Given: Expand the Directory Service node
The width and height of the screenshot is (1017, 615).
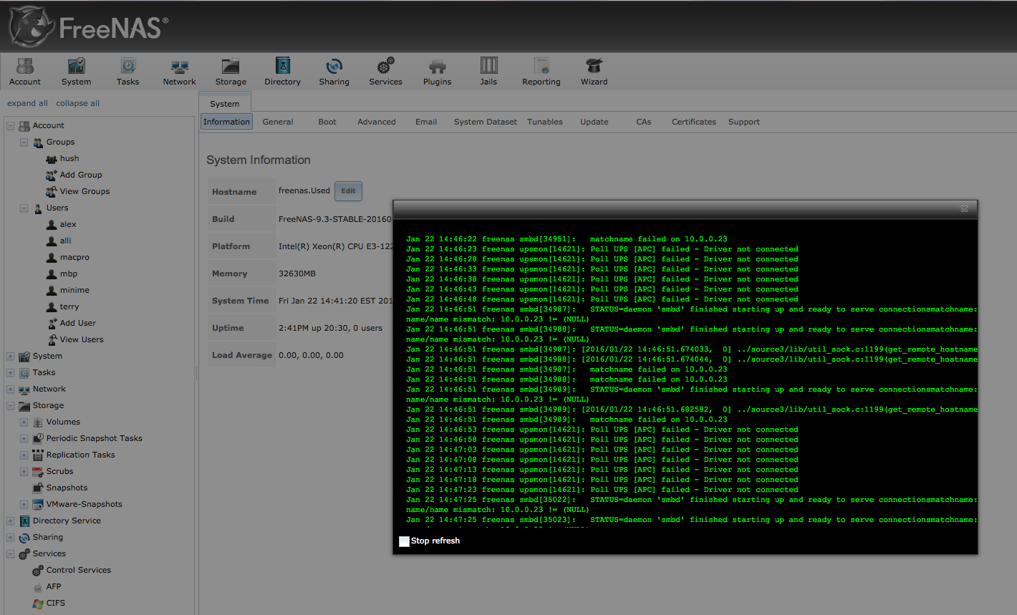Looking at the screenshot, I should (x=10, y=520).
